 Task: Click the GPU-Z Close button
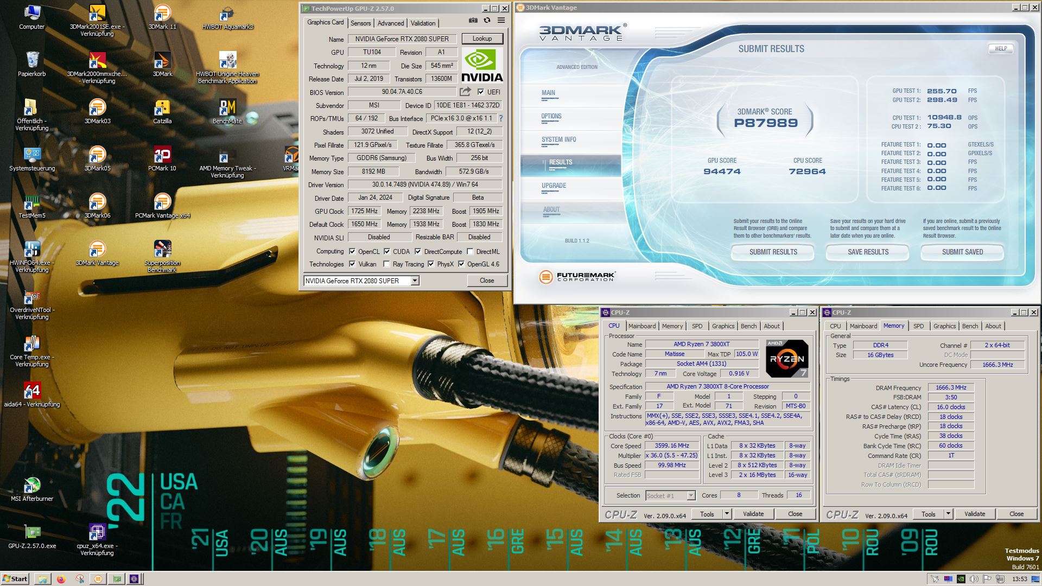click(487, 281)
